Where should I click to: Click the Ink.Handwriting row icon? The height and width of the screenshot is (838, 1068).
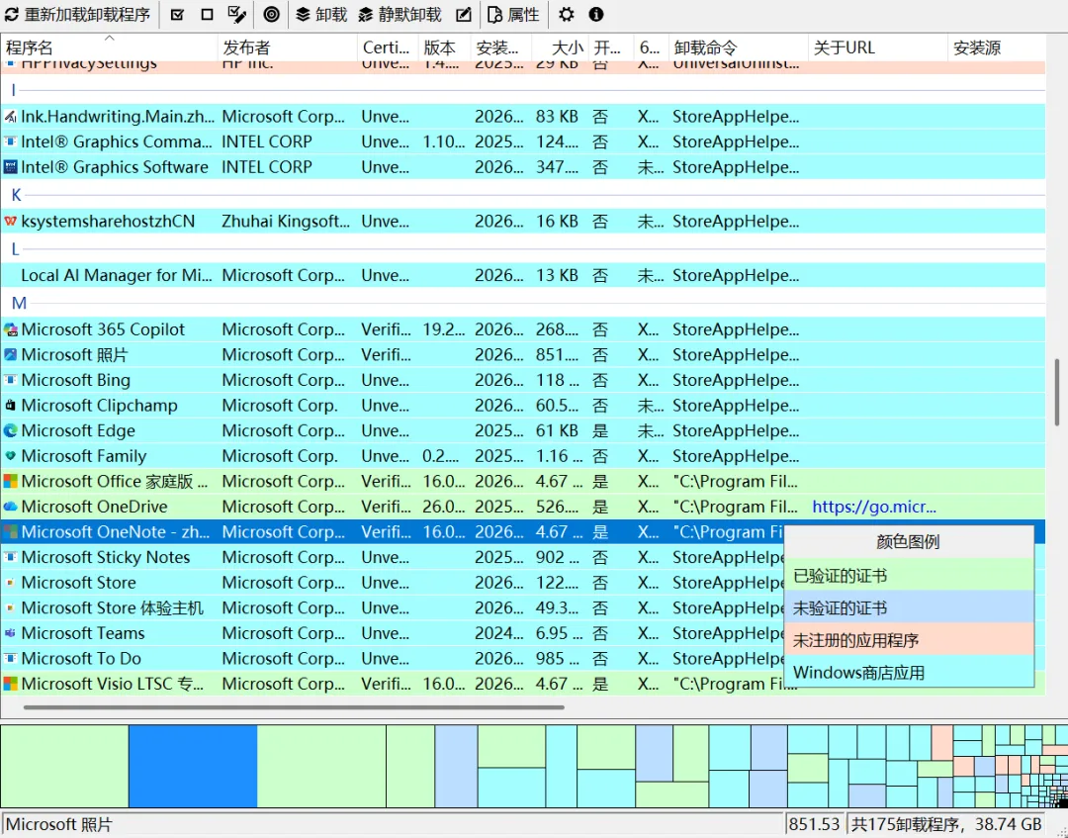pyautogui.click(x=10, y=117)
